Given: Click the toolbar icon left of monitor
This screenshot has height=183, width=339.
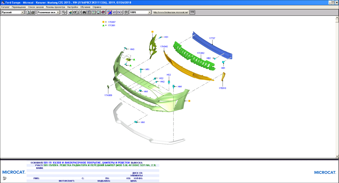Looking at the screenshot, I should pos(93,12).
